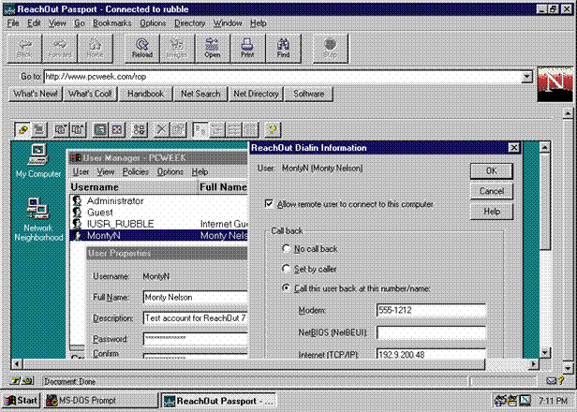Select the Guest user row
Image resolution: width=577 pixels, height=412 pixels.
click(x=159, y=213)
